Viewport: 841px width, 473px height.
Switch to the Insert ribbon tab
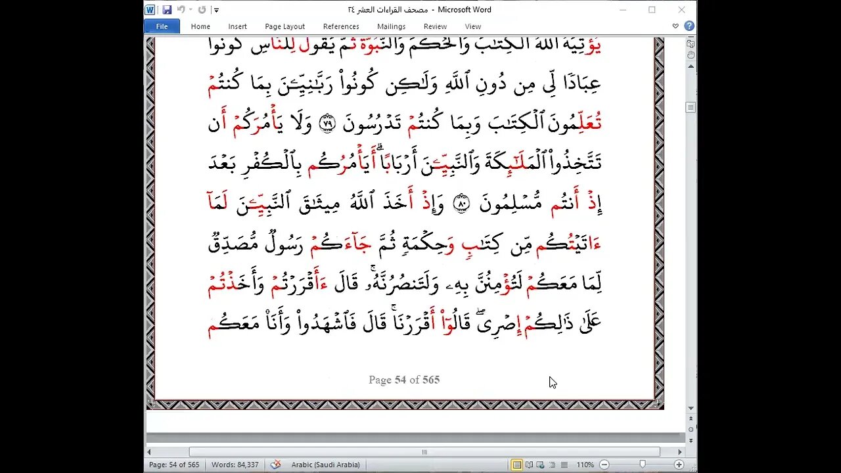pos(237,26)
